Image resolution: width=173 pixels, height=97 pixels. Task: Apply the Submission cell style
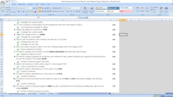(101, 11)
